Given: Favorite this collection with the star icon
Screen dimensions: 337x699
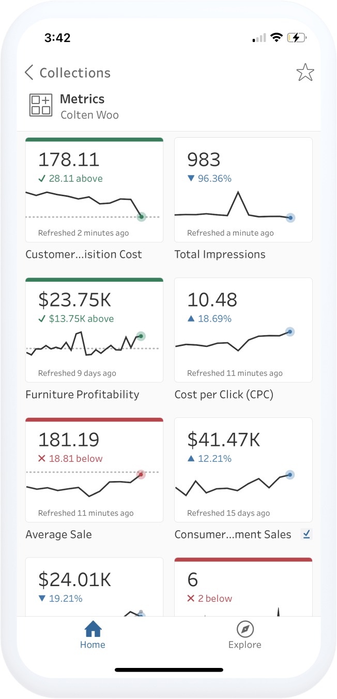Looking at the screenshot, I should [x=305, y=72].
